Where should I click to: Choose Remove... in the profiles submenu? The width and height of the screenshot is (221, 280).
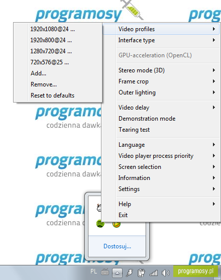(58, 84)
